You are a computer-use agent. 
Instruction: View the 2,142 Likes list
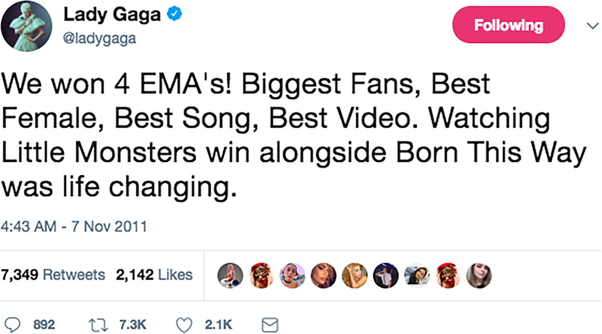tap(154, 275)
